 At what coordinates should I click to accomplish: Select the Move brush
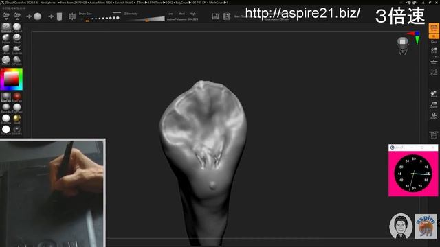6,49
